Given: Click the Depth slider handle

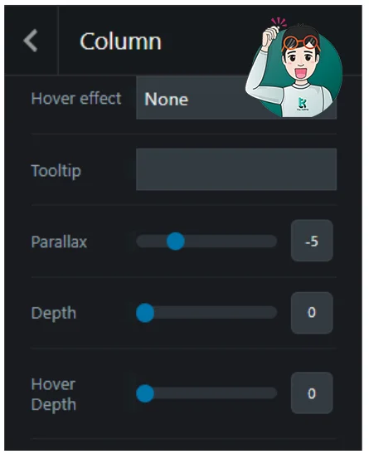Looking at the screenshot, I should click(x=145, y=313).
